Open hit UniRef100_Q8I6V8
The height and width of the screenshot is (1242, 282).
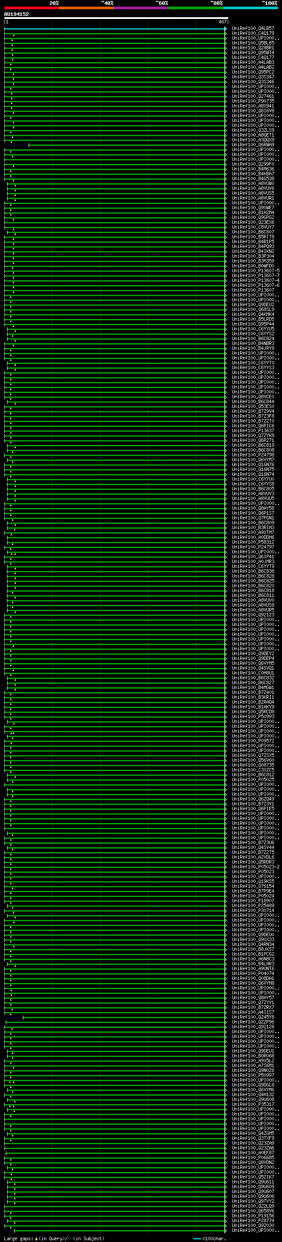[252, 111]
